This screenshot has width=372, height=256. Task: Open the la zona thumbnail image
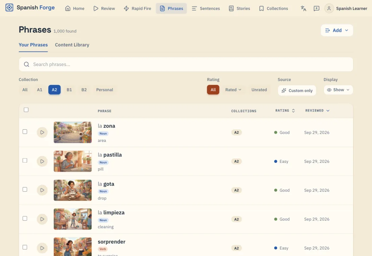click(73, 132)
